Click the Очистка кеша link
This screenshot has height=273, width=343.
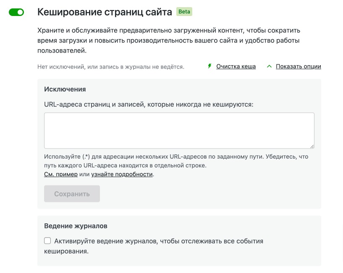[x=236, y=66]
